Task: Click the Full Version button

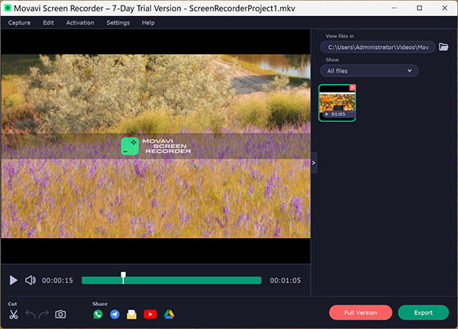Action: click(x=360, y=313)
